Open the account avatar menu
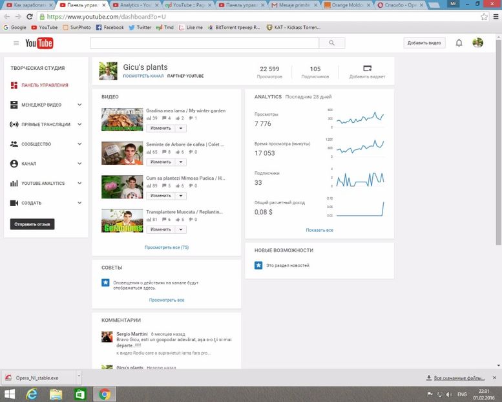 click(x=477, y=43)
